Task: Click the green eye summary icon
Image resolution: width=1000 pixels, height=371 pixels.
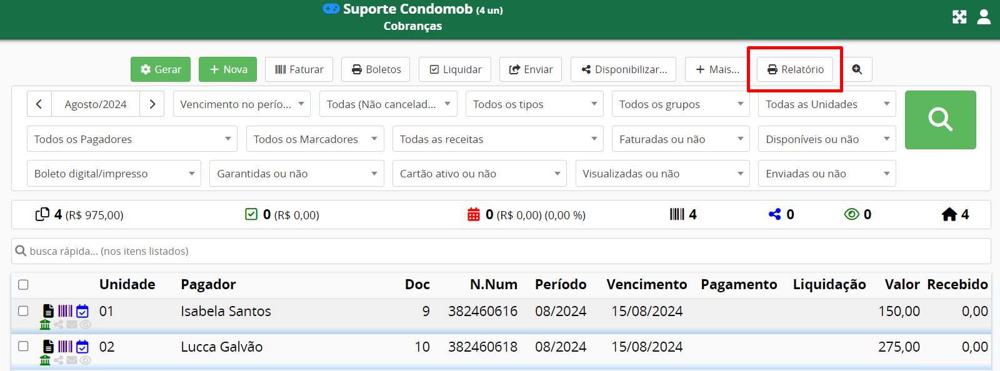Action: tap(851, 214)
